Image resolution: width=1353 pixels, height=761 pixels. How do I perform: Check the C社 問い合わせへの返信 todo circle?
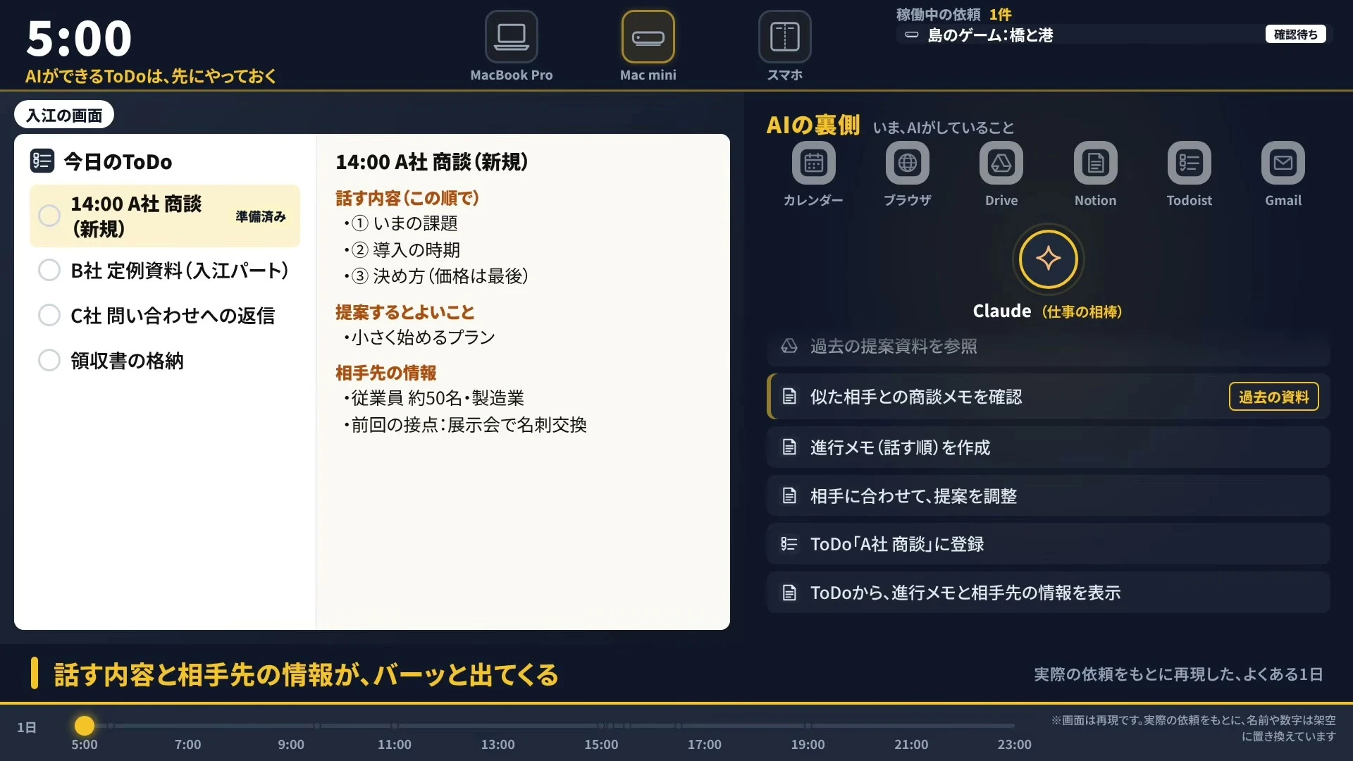49,315
